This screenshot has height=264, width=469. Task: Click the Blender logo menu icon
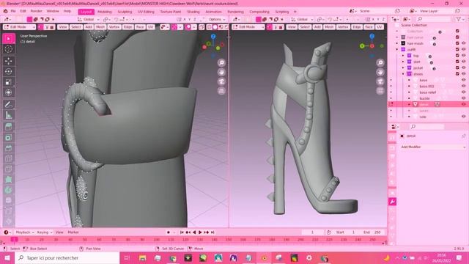tap(5, 11)
